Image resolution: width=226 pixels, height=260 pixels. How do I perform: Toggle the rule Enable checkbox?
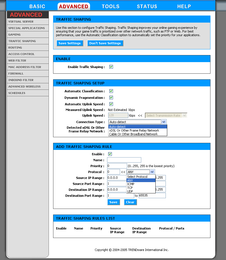point(110,154)
